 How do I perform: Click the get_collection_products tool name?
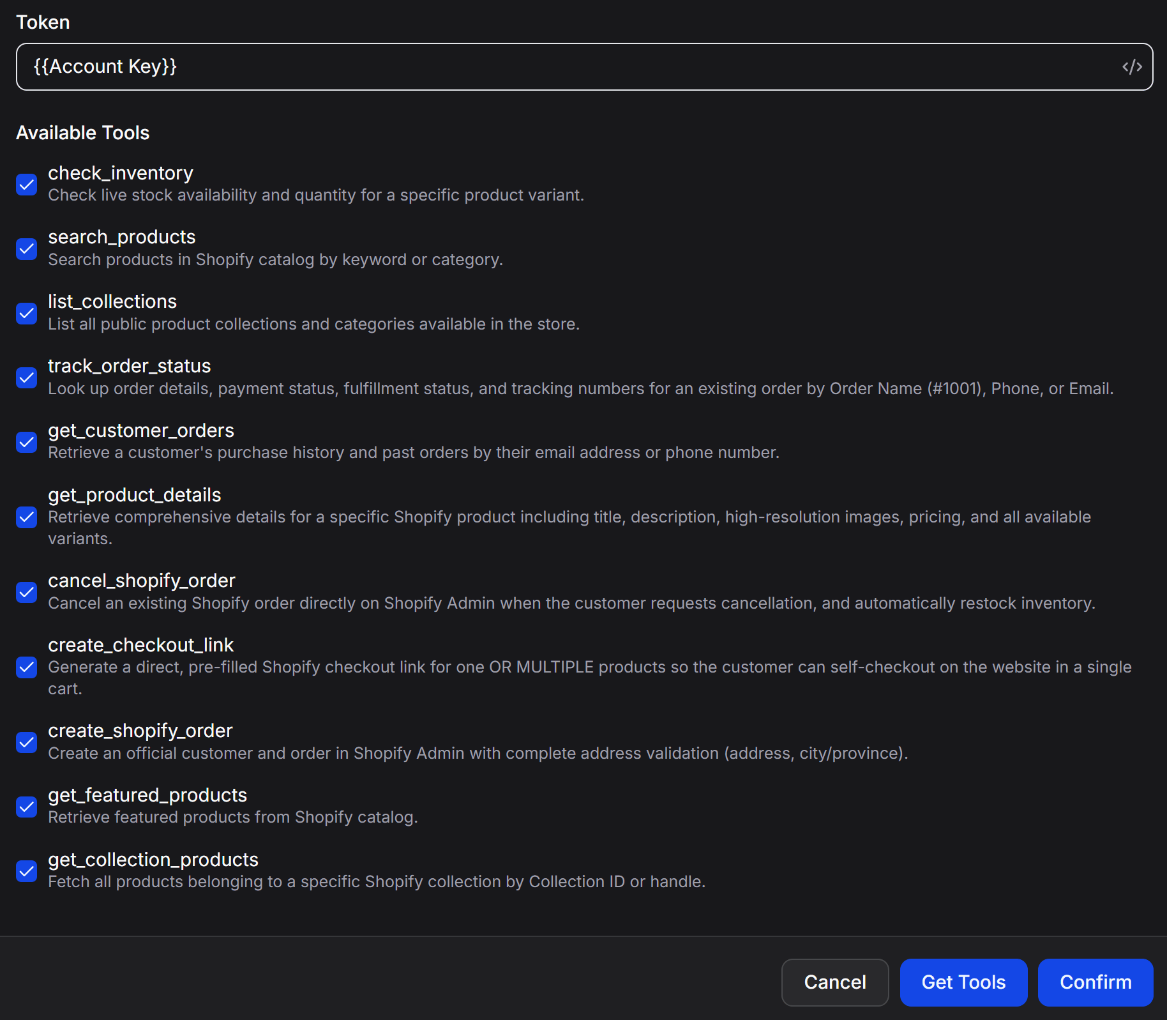coord(153,860)
